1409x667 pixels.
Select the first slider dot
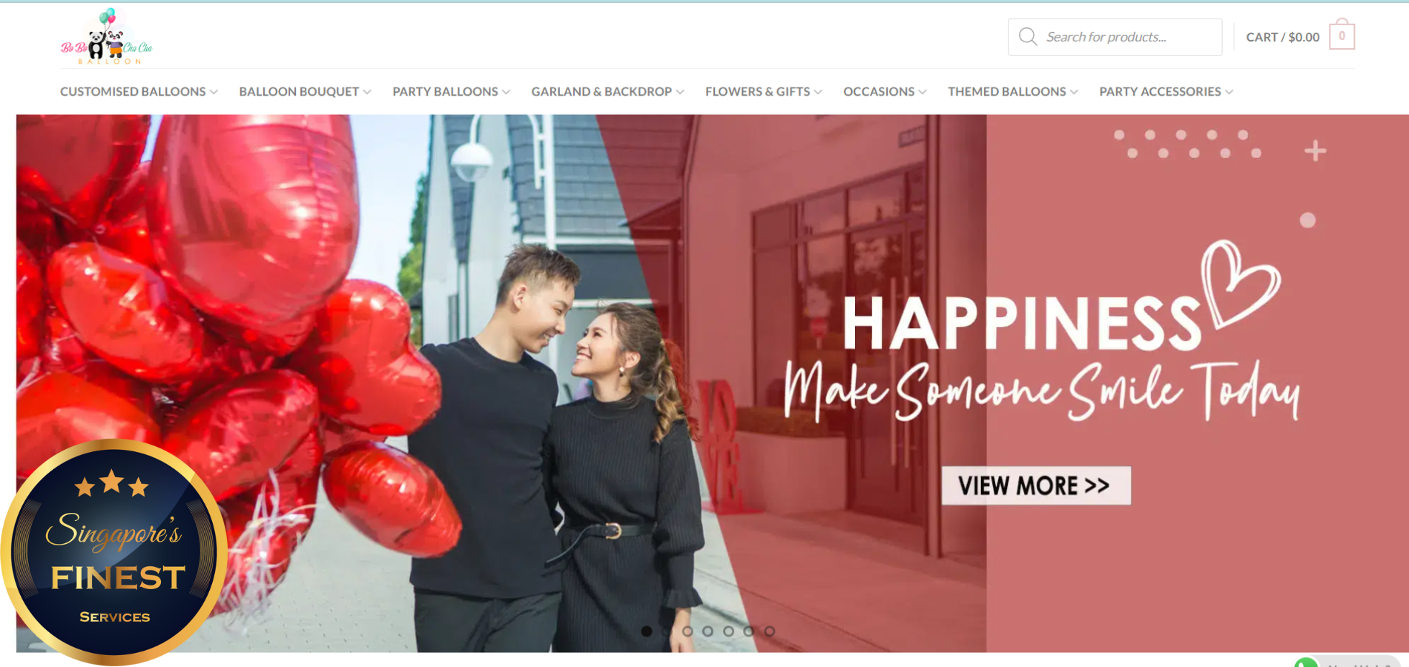point(647,631)
